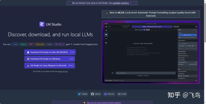Click the model selector bar in screenshot

(x=152, y=26)
